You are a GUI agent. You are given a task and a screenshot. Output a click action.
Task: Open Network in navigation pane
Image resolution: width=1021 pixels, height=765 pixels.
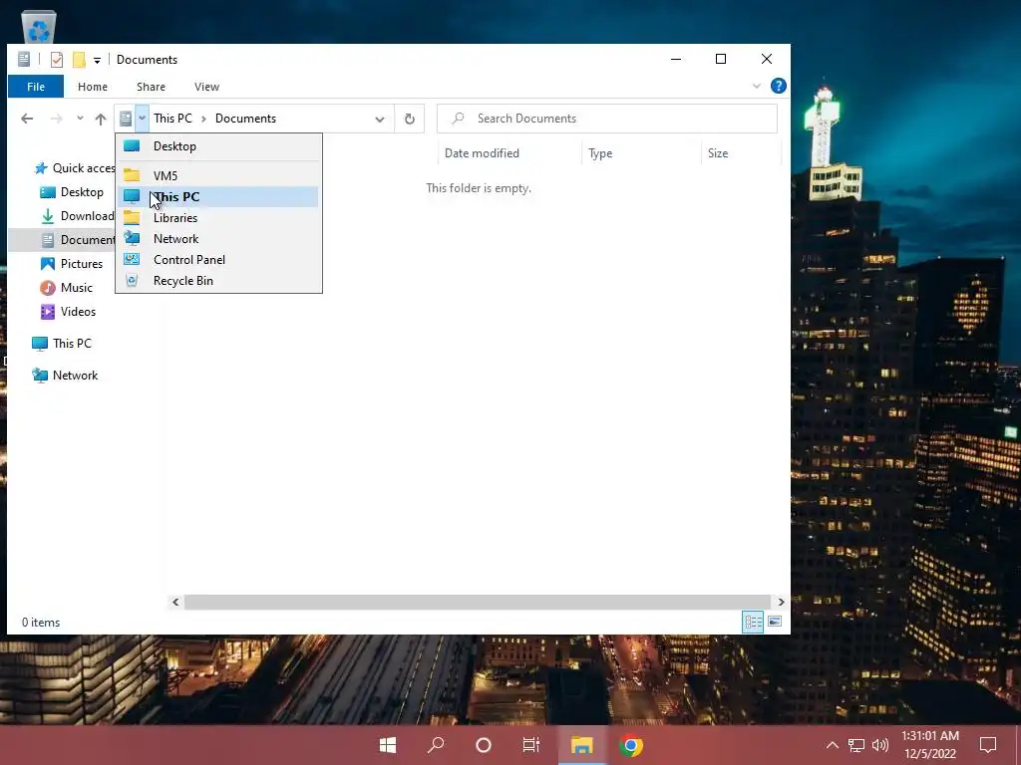coord(65,376)
